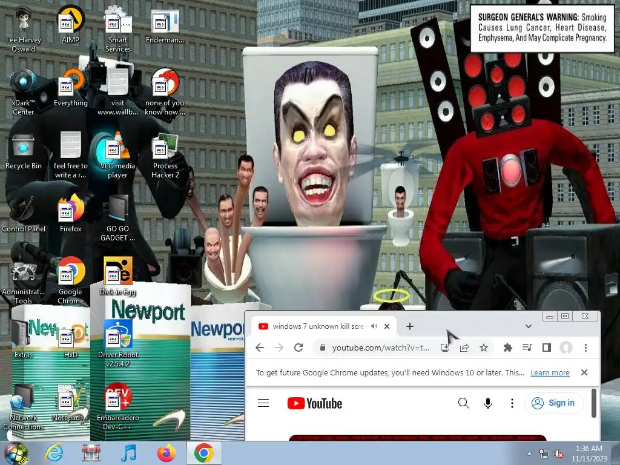Open Chrome Extensions puzzle icon

508,348
